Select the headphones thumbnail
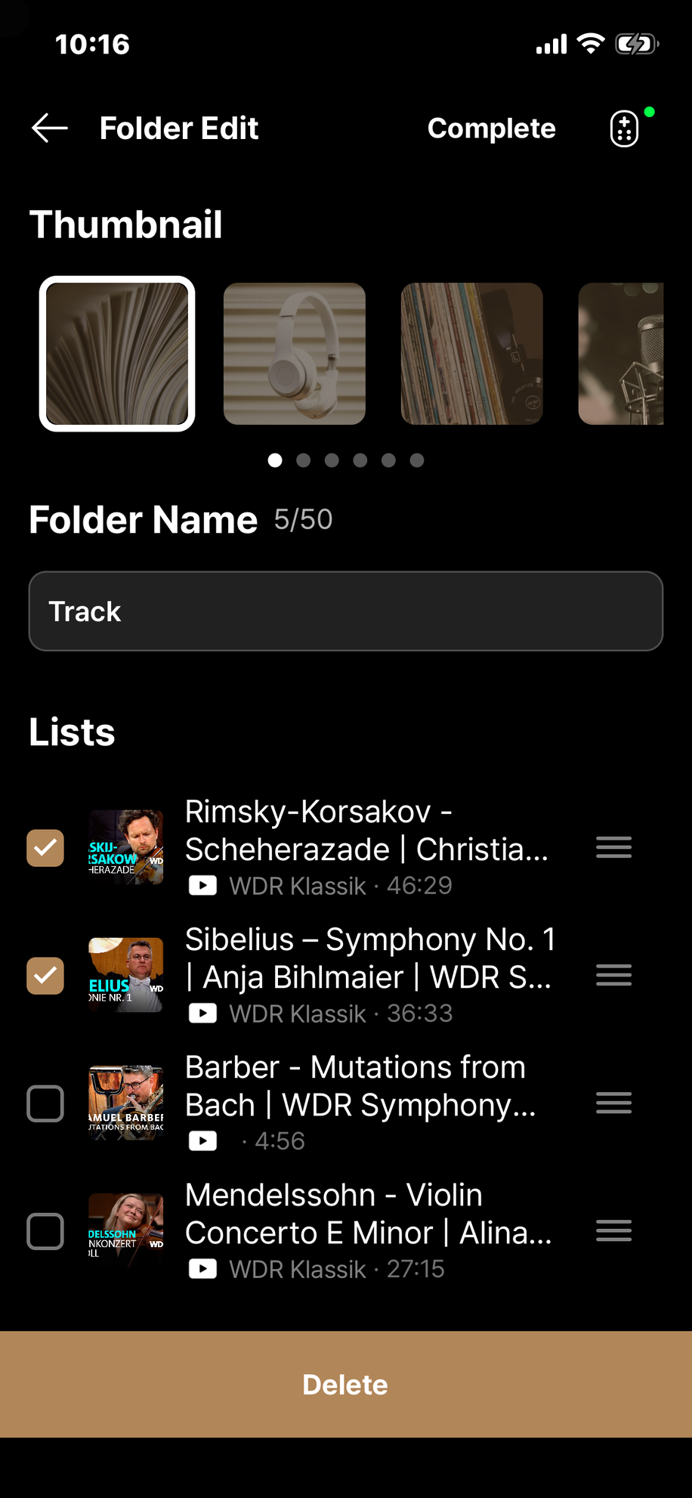This screenshot has height=1498, width=692. [295, 354]
